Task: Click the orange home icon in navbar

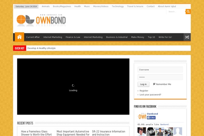Action: click(x=19, y=37)
